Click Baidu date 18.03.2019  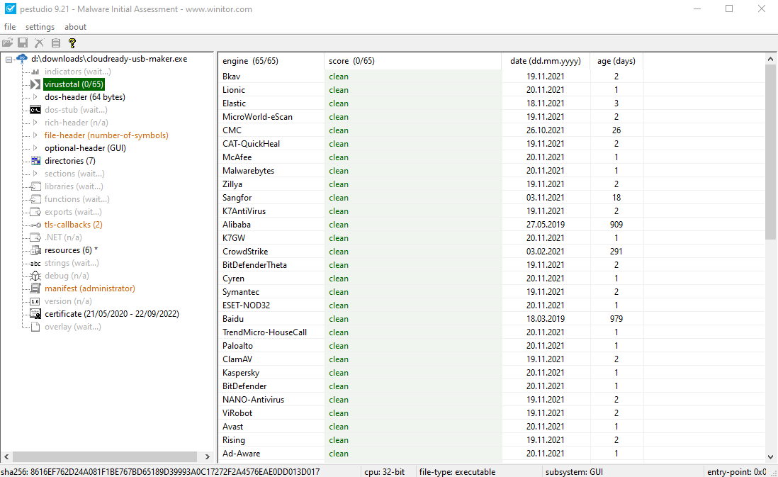(546, 319)
